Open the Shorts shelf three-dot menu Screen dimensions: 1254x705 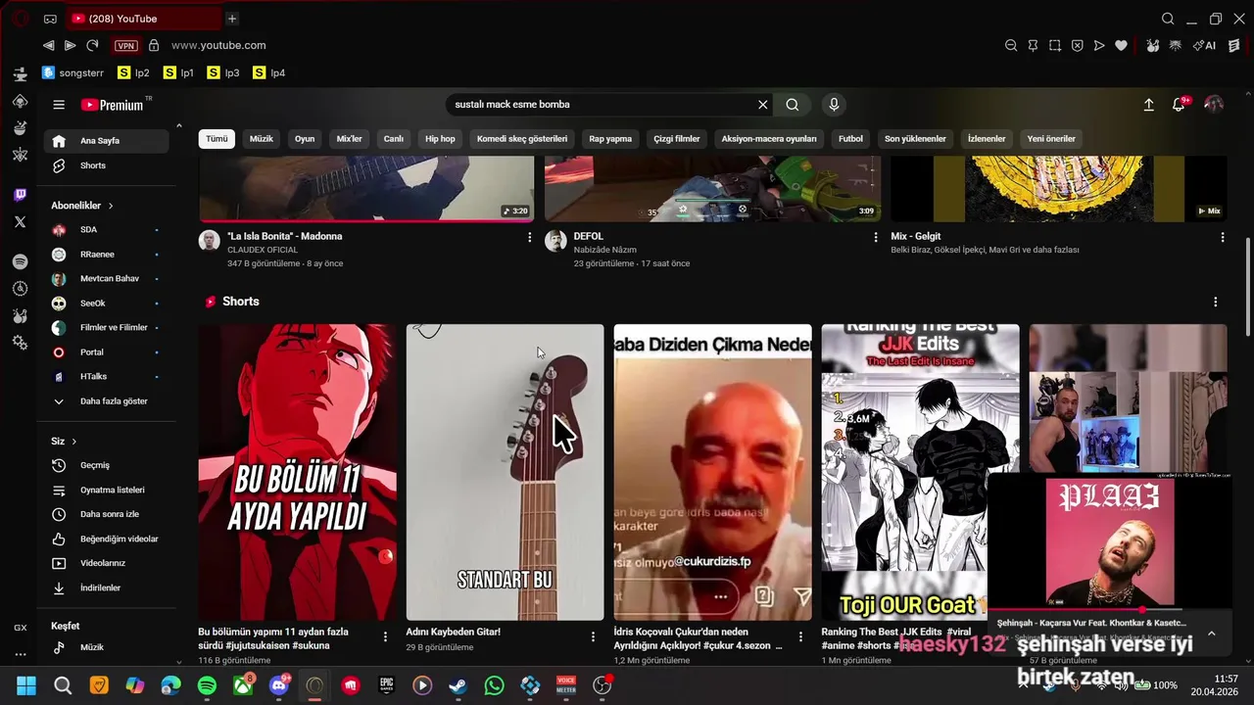[x=1215, y=302]
